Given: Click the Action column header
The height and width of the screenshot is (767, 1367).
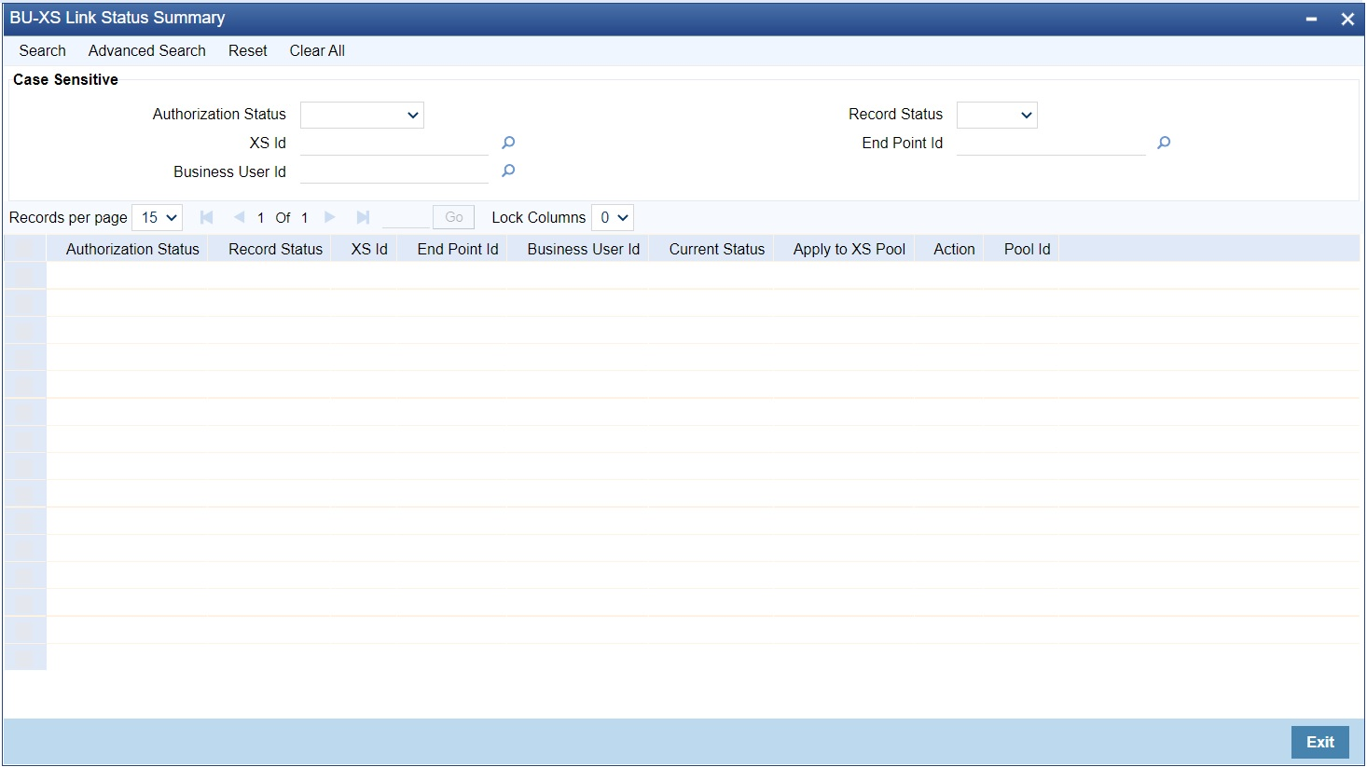Looking at the screenshot, I should (954, 249).
